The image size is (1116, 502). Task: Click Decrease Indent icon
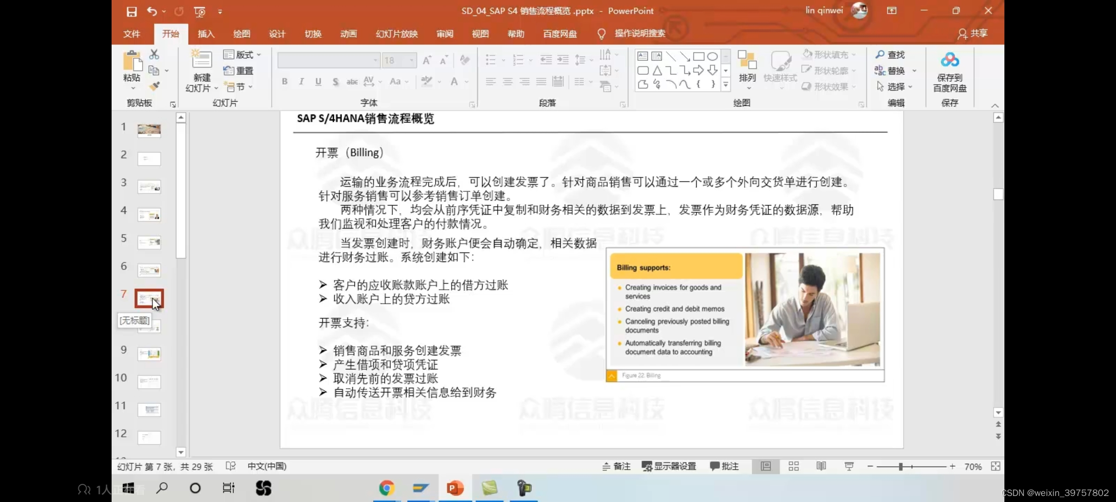546,59
